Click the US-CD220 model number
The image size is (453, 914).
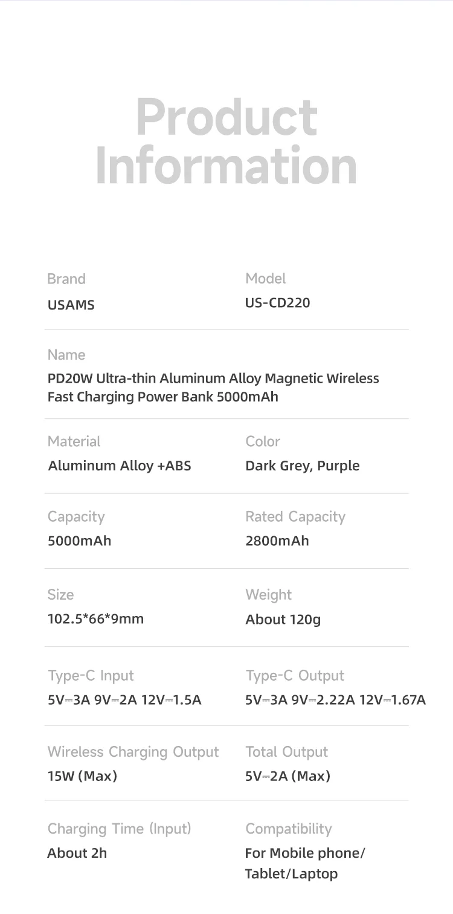(278, 303)
